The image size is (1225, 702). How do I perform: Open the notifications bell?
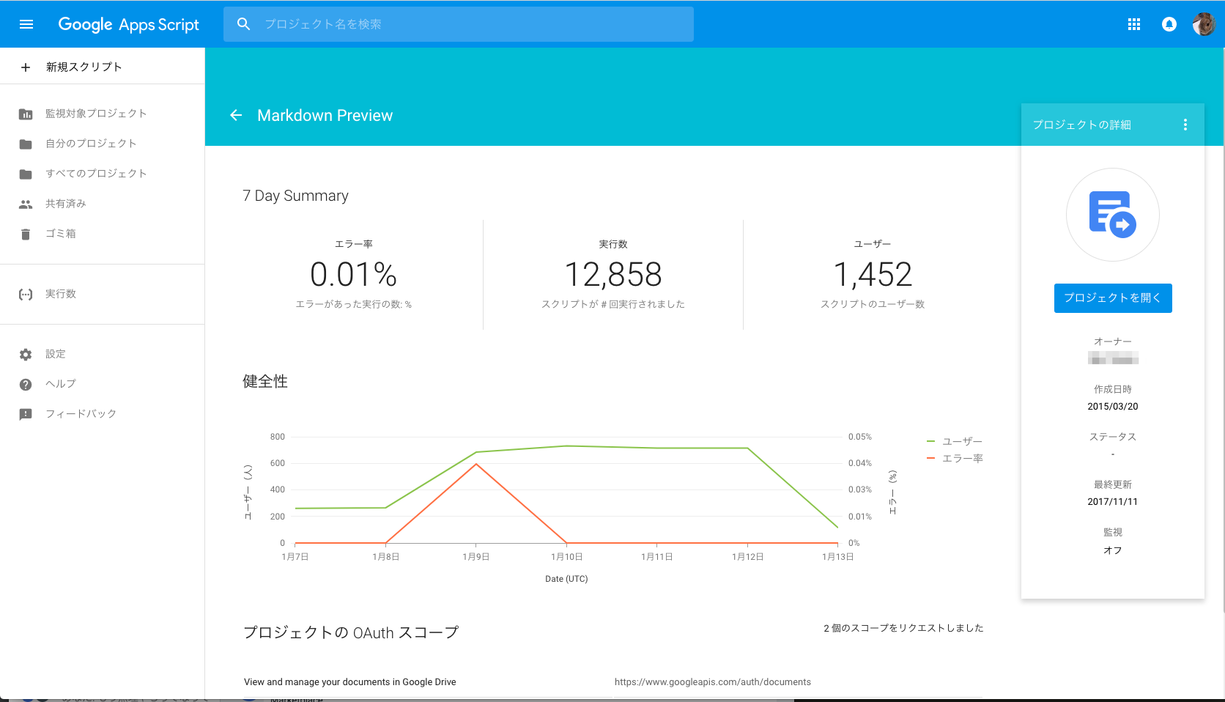click(1168, 23)
